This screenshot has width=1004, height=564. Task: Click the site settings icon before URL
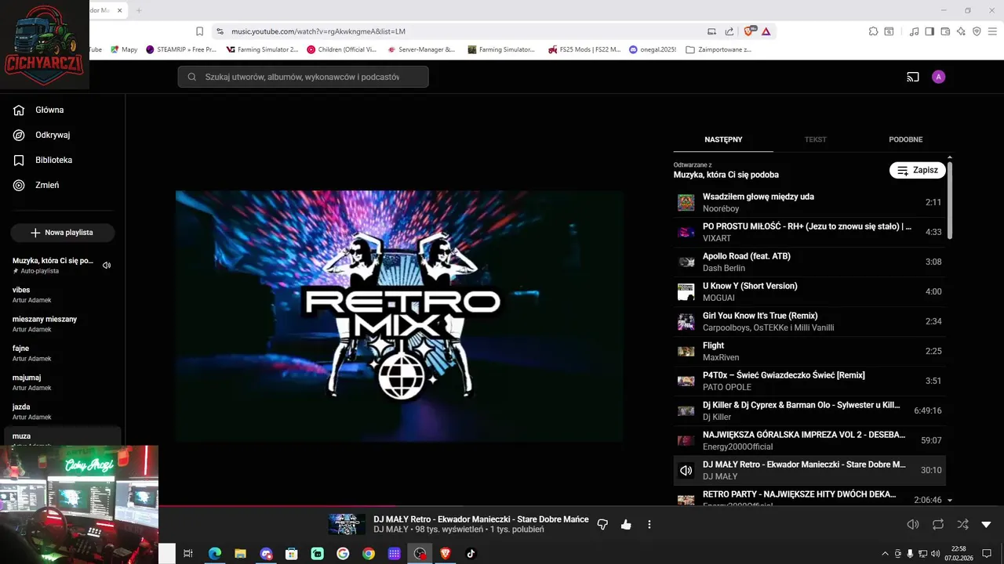pyautogui.click(x=221, y=31)
